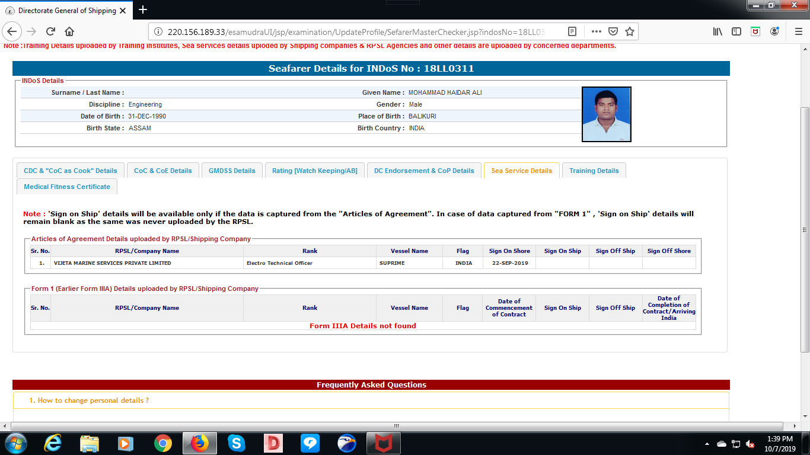Open the Firefox library icon
Image resolution: width=810 pixels, height=455 pixels.
tap(717, 31)
